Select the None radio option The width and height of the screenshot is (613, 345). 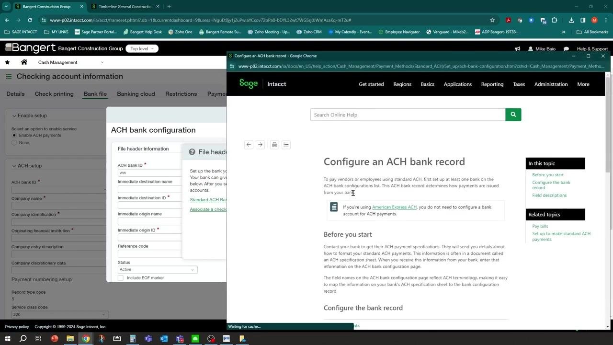pyautogui.click(x=14, y=143)
